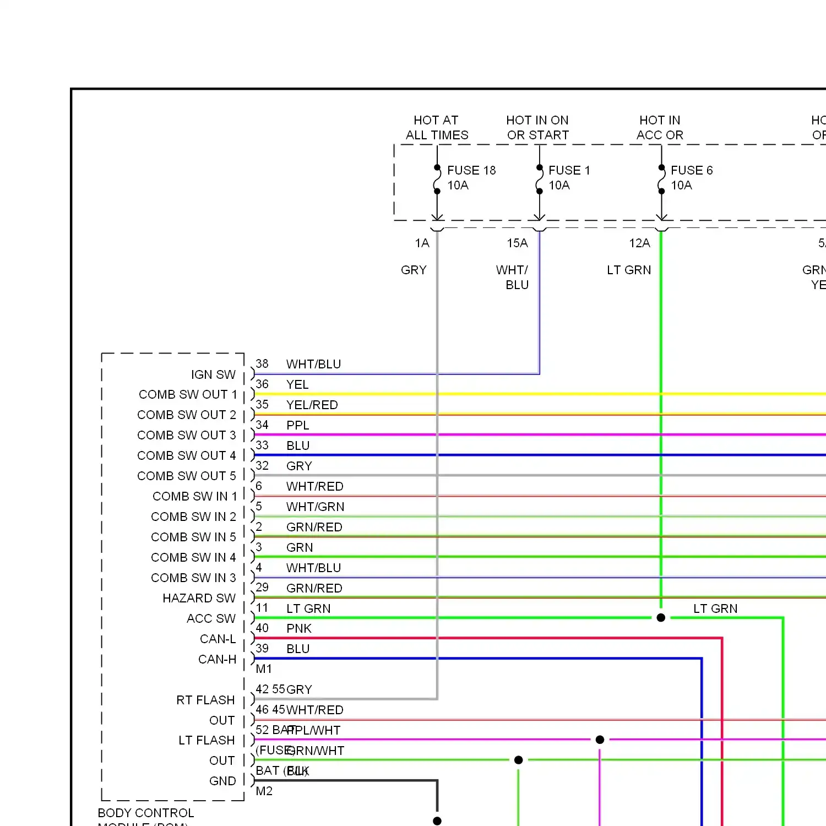The width and height of the screenshot is (826, 826).
Task: Click the WHT/ BLU label under pin 15A
Action: 512,278
